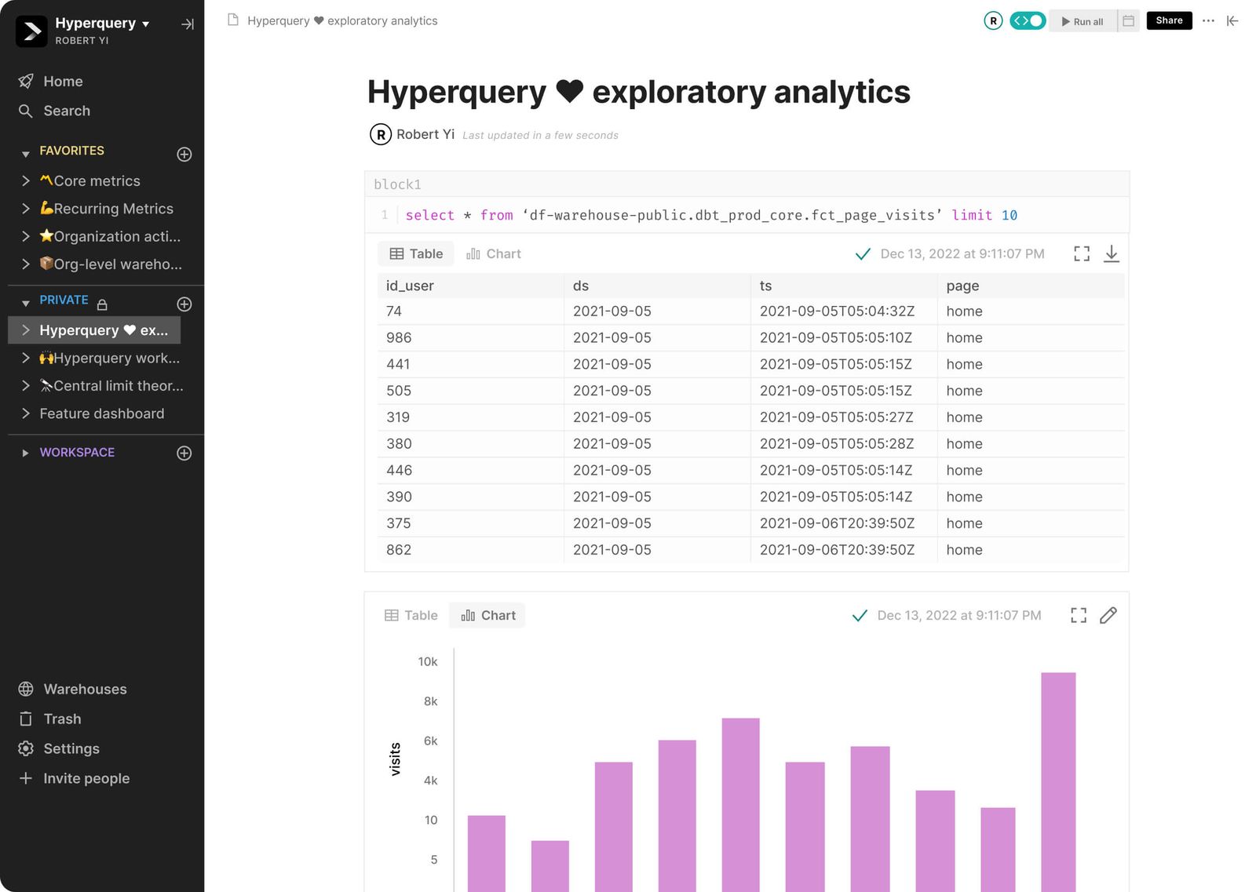The height and width of the screenshot is (892, 1256).
Task: Click the Share button
Action: tap(1169, 20)
